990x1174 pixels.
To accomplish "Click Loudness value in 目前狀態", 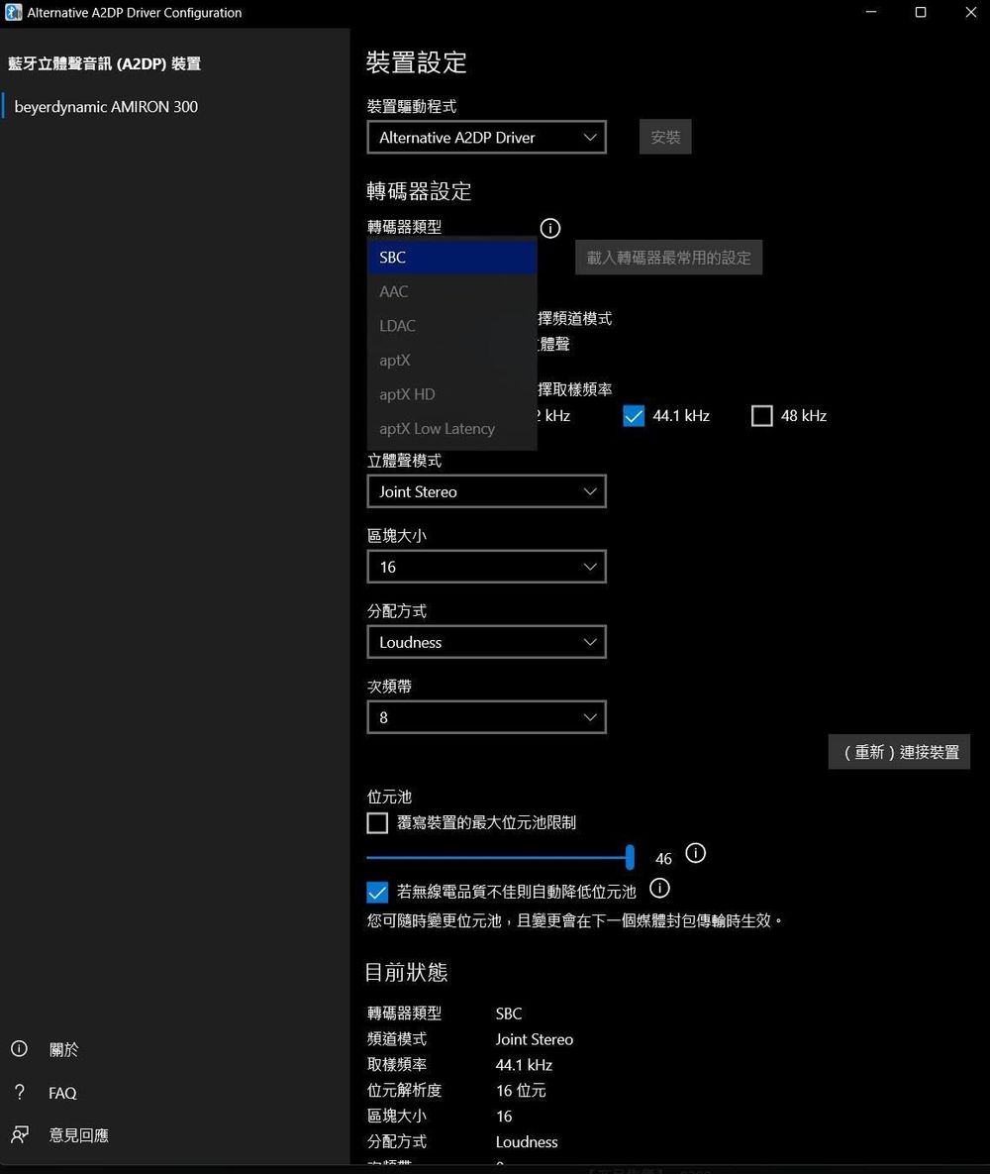I will coord(527,1142).
